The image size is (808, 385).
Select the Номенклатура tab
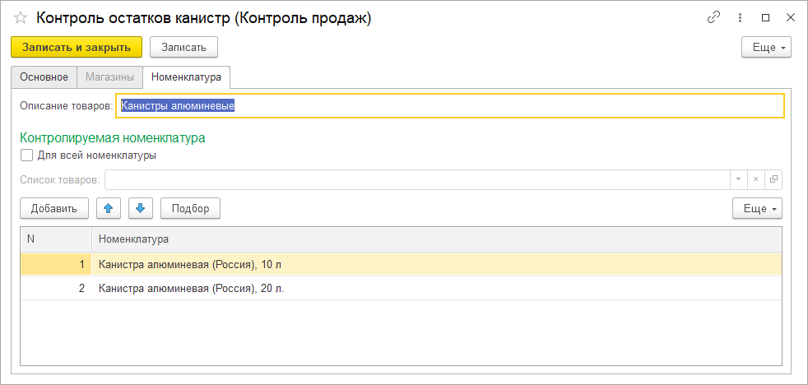click(186, 77)
